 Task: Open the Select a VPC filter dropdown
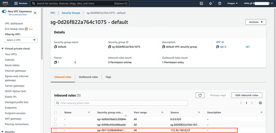tap(21, 40)
